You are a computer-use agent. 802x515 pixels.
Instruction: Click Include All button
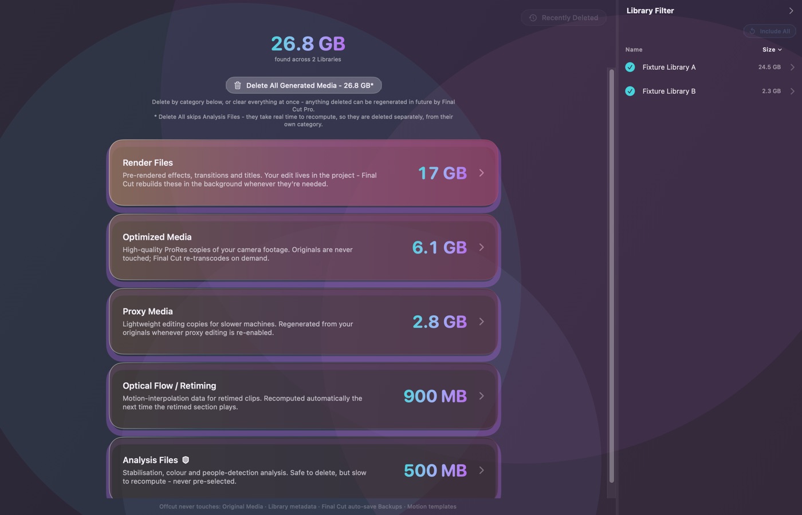click(x=769, y=31)
